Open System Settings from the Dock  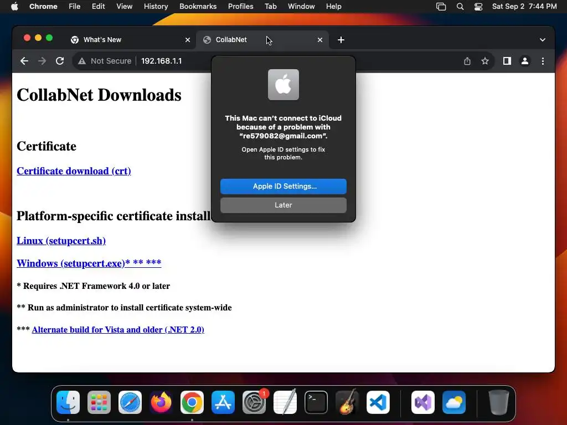254,402
